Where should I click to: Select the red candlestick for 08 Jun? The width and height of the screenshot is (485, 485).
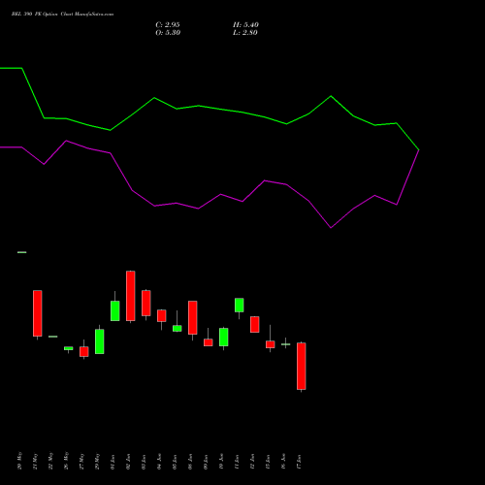coord(193,317)
